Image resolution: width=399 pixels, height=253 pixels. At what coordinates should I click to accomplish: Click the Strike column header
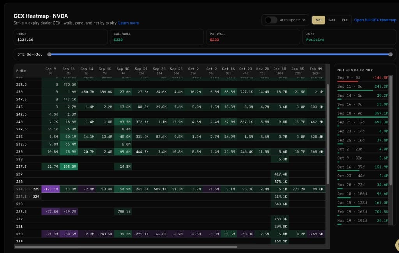click(21, 71)
